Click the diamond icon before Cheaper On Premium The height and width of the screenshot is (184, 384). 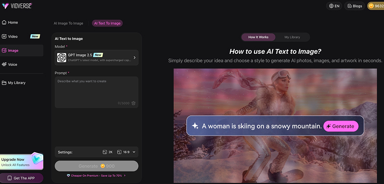pos(68,176)
